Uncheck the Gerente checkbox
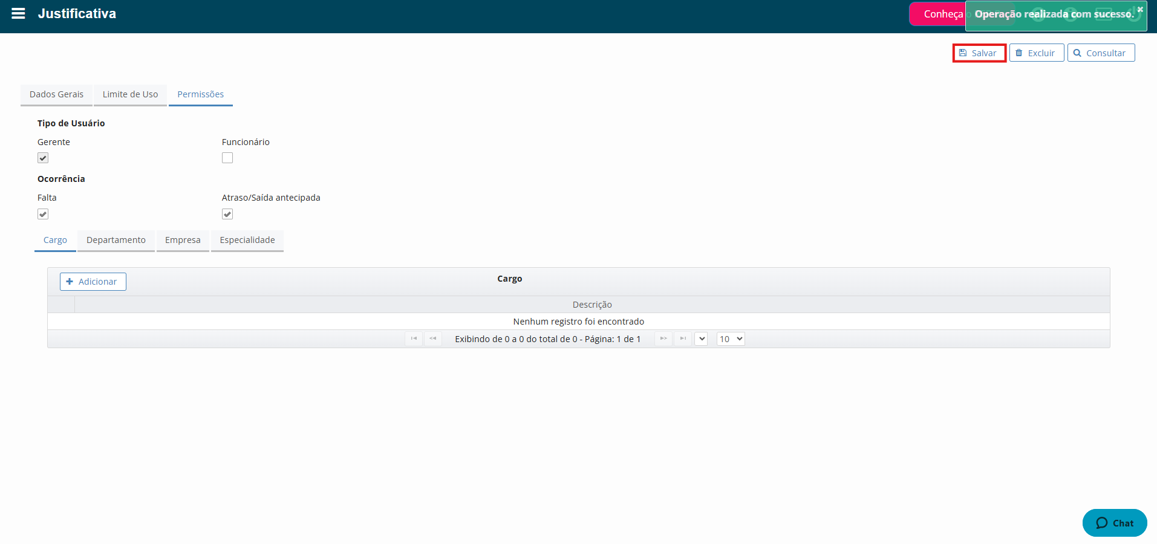 tap(43, 158)
